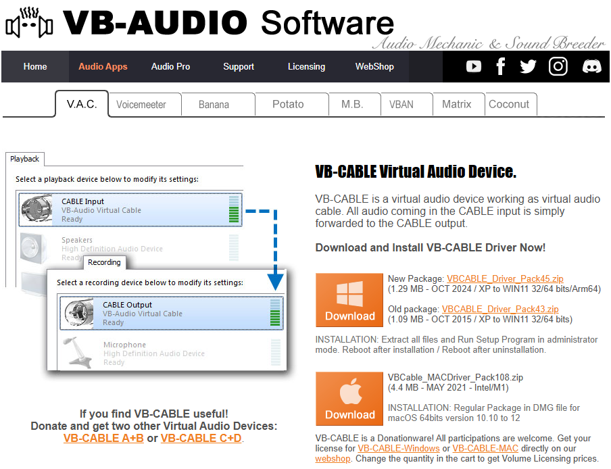Switch to the Potato tab
The width and height of the screenshot is (611, 469).
pos(292,104)
